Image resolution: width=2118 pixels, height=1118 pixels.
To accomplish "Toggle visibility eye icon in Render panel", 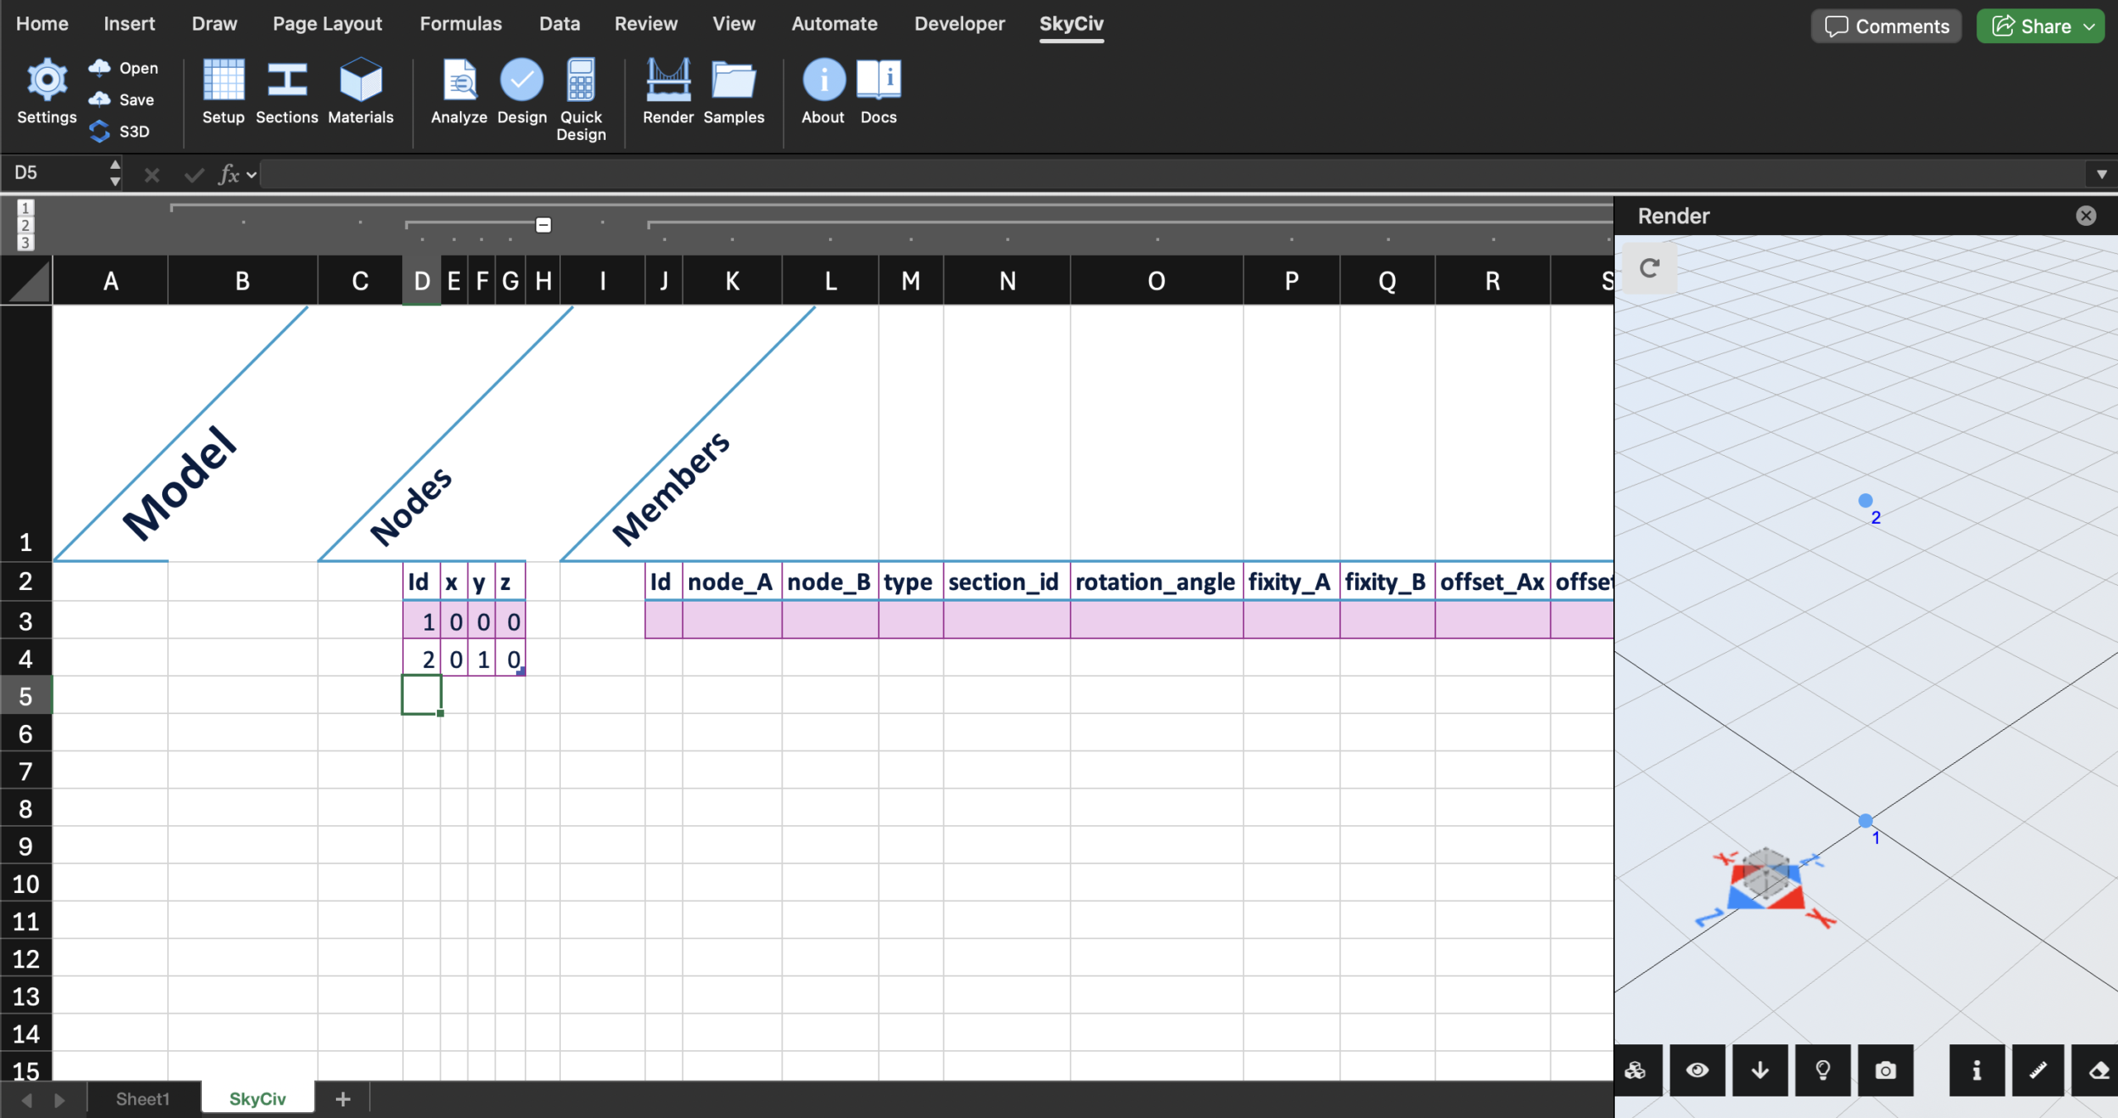I will 1697,1070.
